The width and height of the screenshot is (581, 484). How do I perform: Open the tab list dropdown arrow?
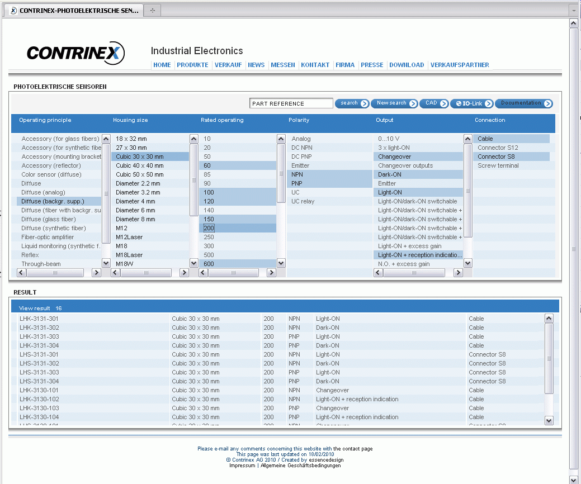(x=573, y=10)
